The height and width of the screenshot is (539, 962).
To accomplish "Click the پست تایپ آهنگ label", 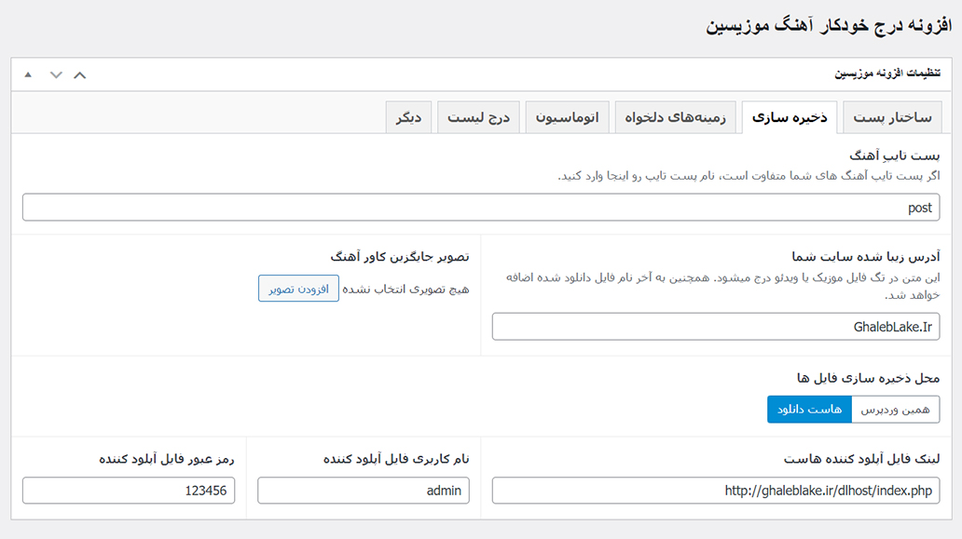I will coord(895,155).
